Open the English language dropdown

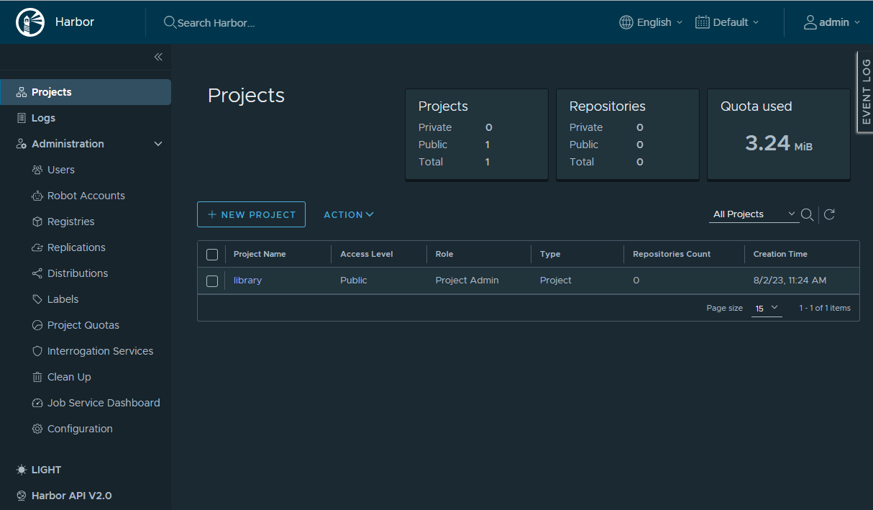651,22
